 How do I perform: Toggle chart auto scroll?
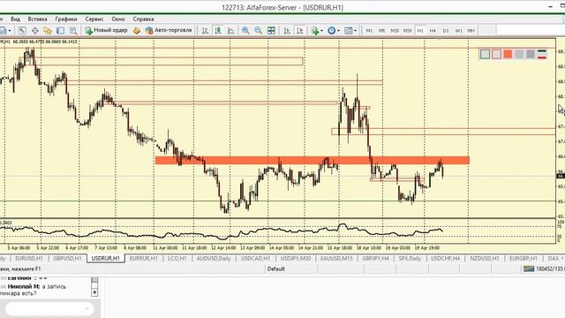tap(287, 31)
